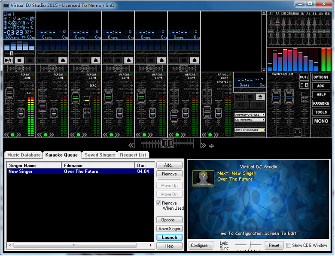This screenshot has width=335, height=256.
Task: Click the crossfader knob
Action: pos(167,143)
